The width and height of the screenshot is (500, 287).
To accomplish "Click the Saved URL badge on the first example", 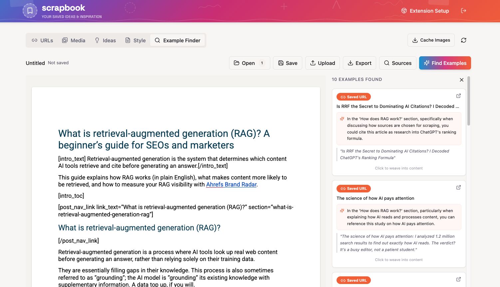I will click(354, 97).
